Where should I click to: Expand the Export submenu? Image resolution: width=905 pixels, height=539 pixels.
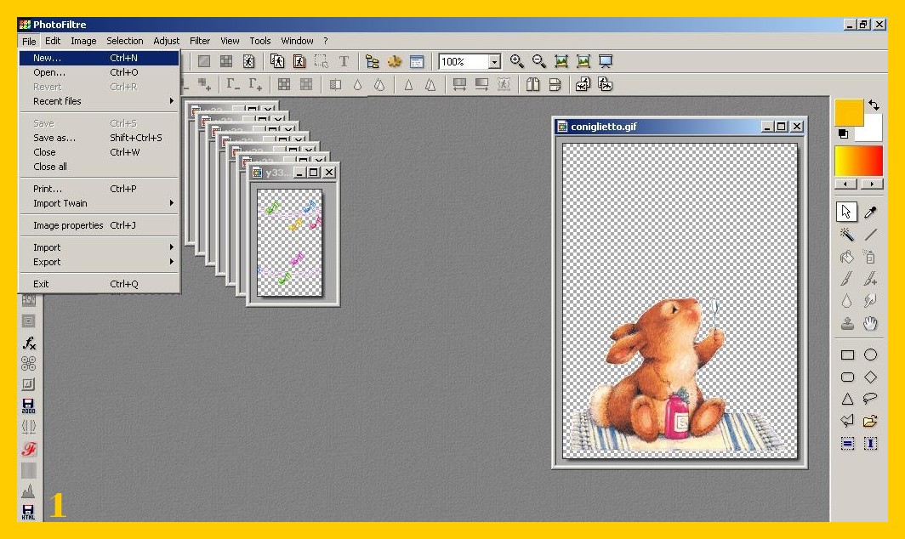click(98, 262)
